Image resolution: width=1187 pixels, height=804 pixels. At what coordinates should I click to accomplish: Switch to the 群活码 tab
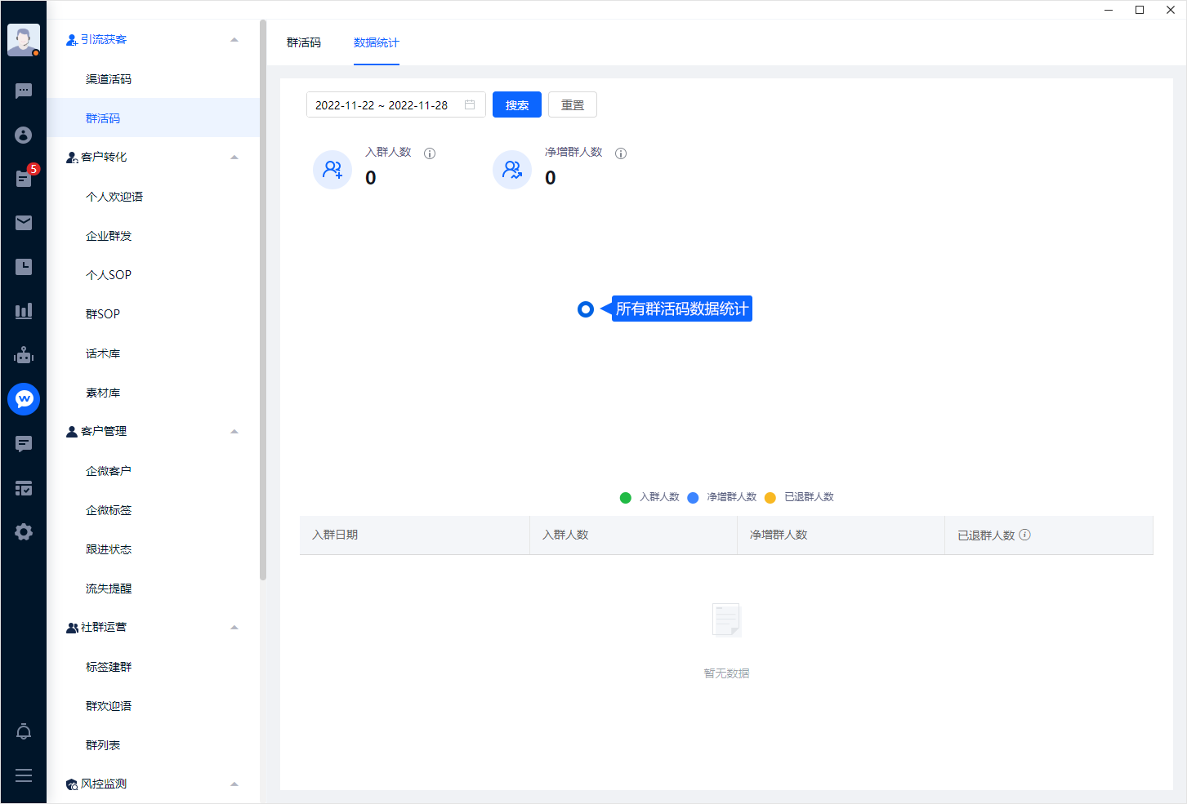tap(304, 42)
